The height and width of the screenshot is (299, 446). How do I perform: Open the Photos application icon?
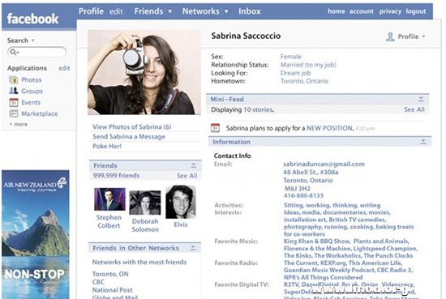[x=13, y=80]
